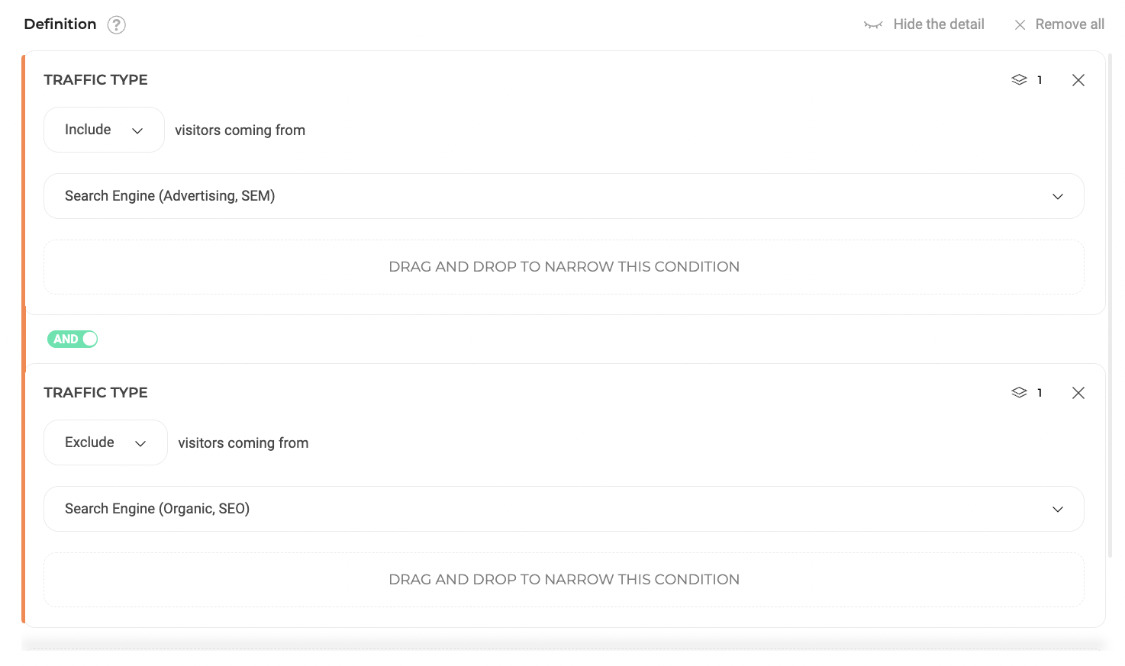Open the Include dropdown

[104, 130]
